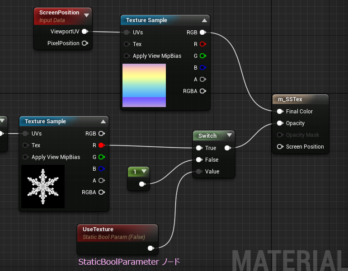Click green G output pin of snowflake sample
348x271 pixels.
pos(102,157)
